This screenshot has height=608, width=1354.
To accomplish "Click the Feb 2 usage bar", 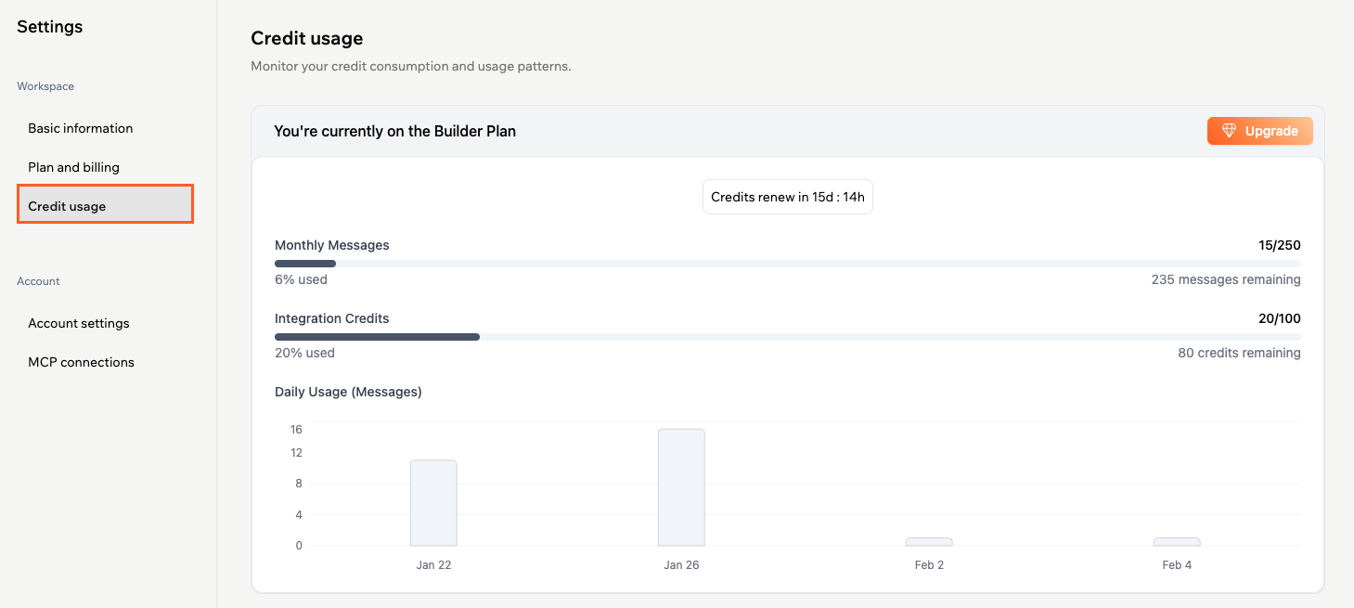I will pos(929,543).
